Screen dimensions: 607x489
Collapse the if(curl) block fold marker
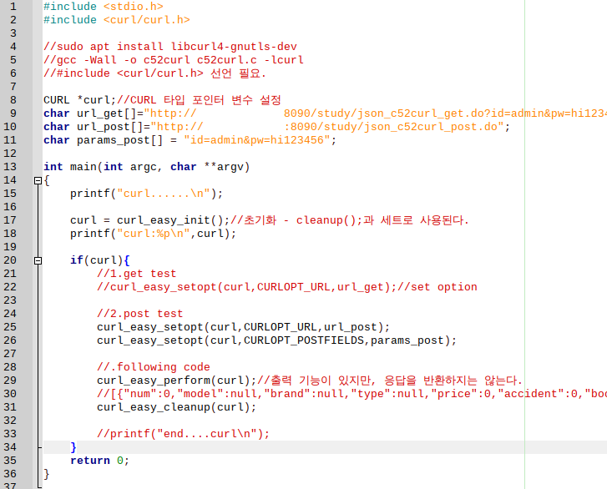(x=38, y=260)
